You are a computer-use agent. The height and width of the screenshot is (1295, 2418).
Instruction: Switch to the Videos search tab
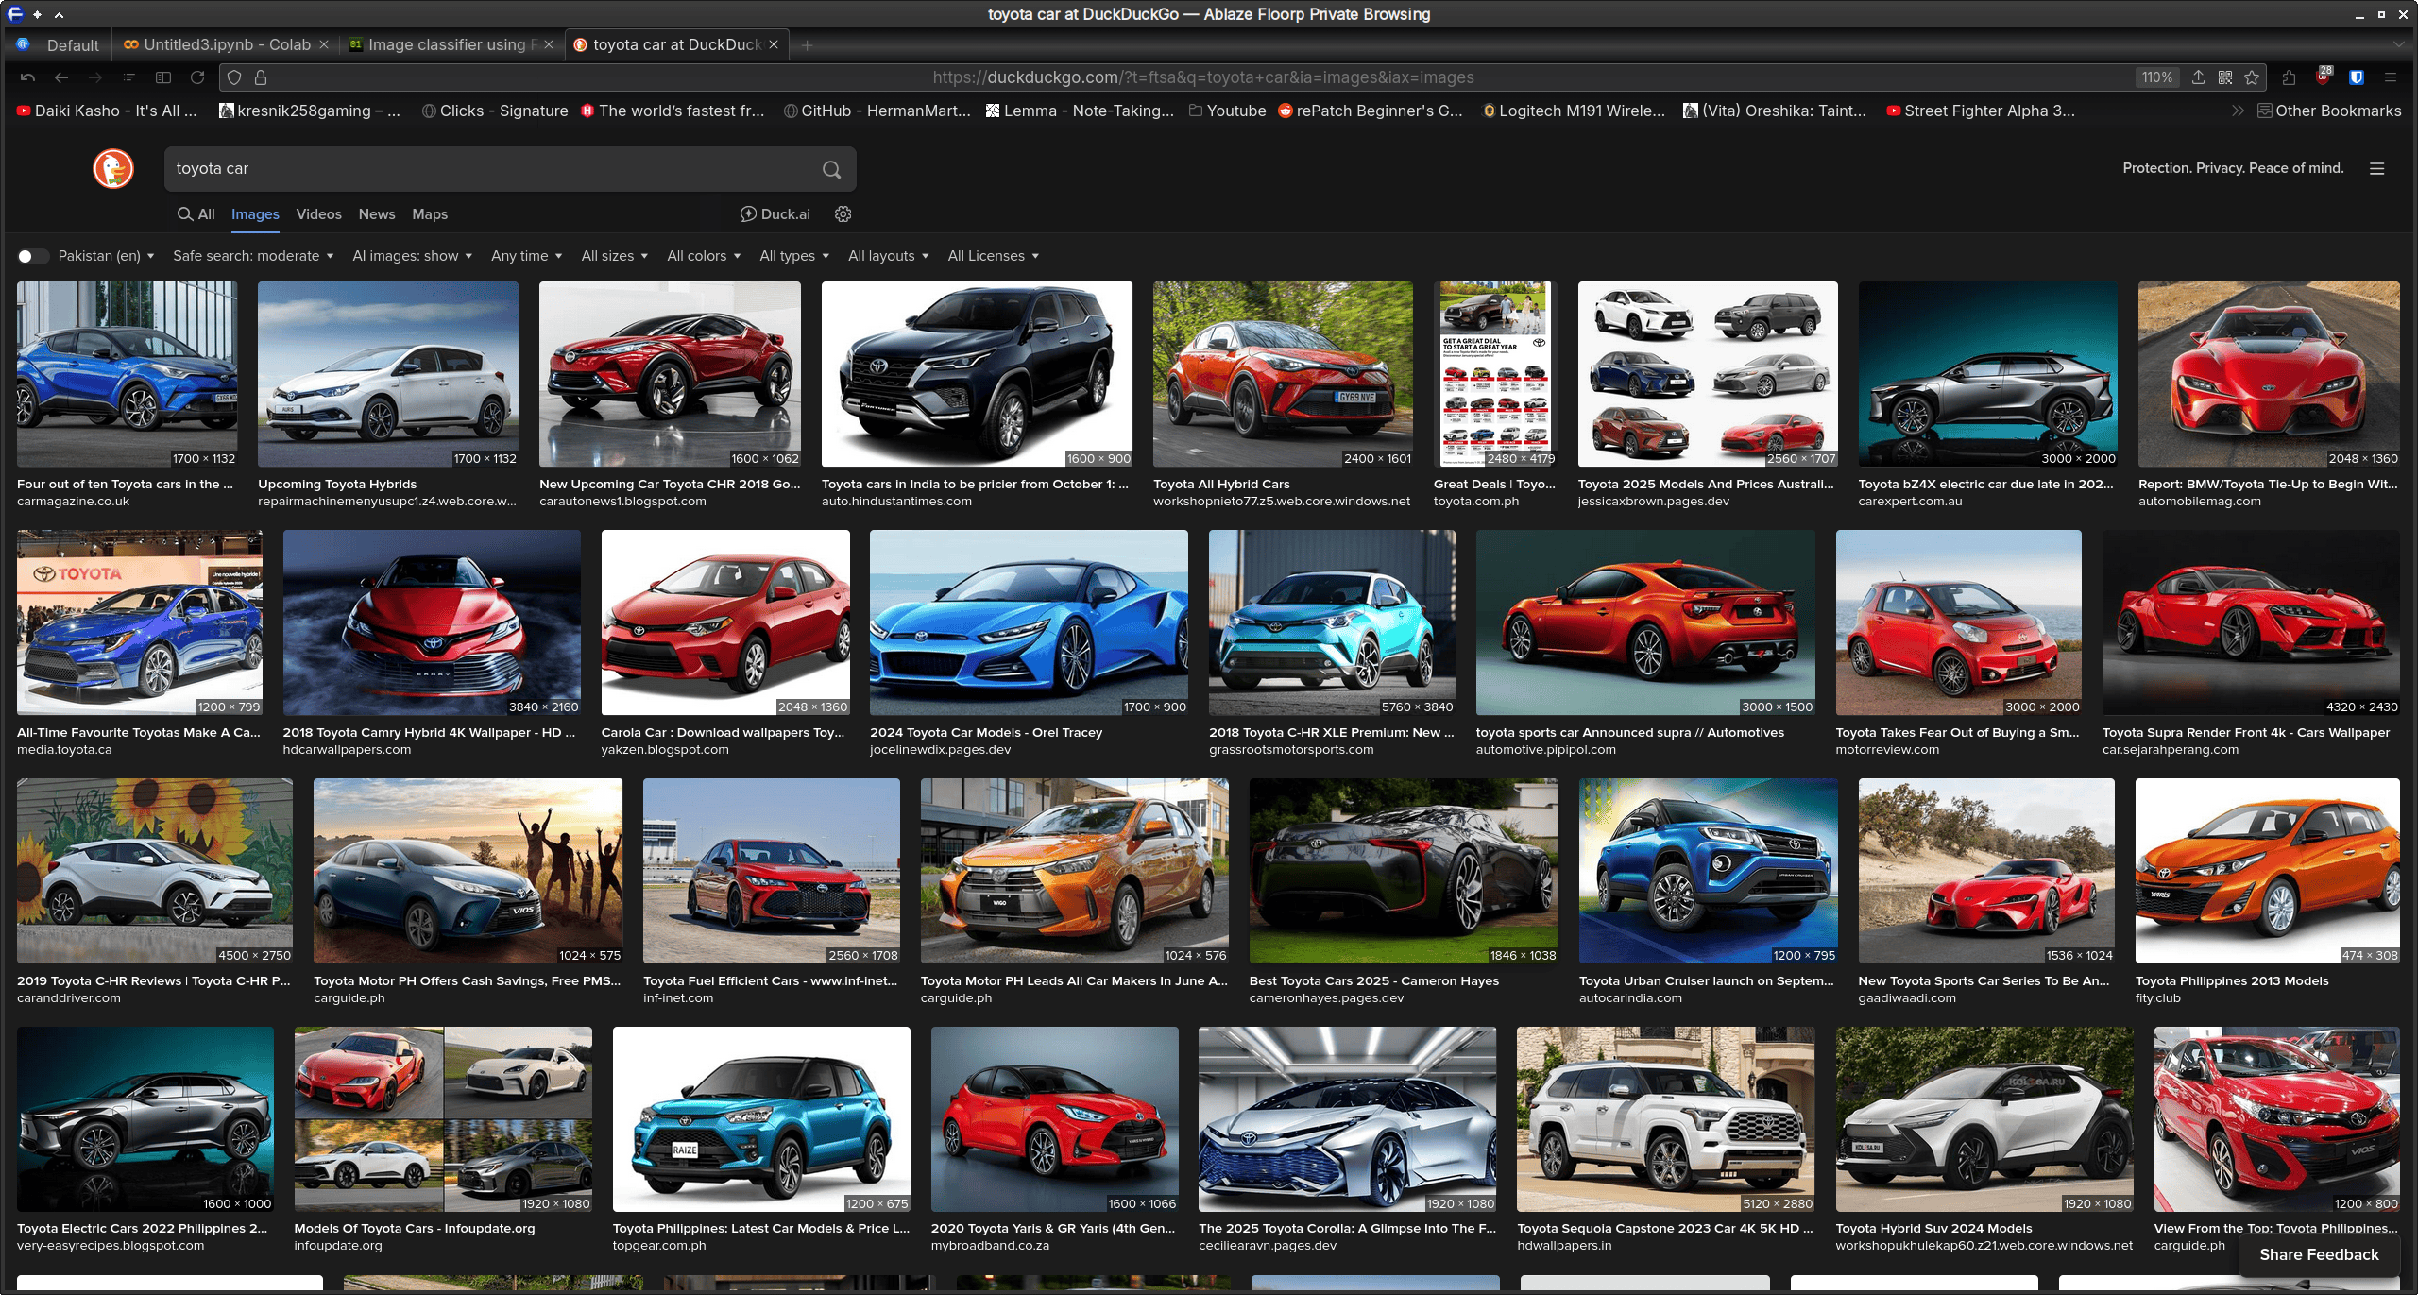pyautogui.click(x=318, y=214)
